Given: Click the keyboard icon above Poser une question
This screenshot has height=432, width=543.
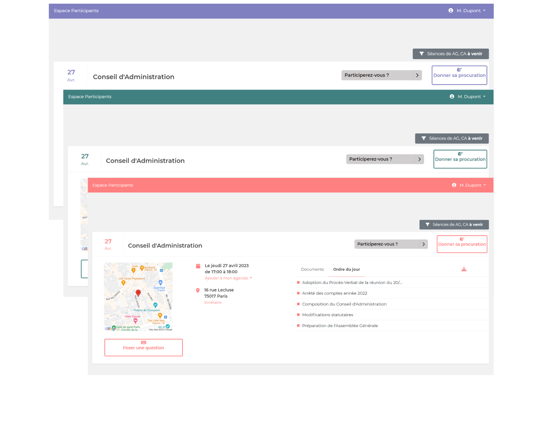Looking at the screenshot, I should pyautogui.click(x=144, y=342).
